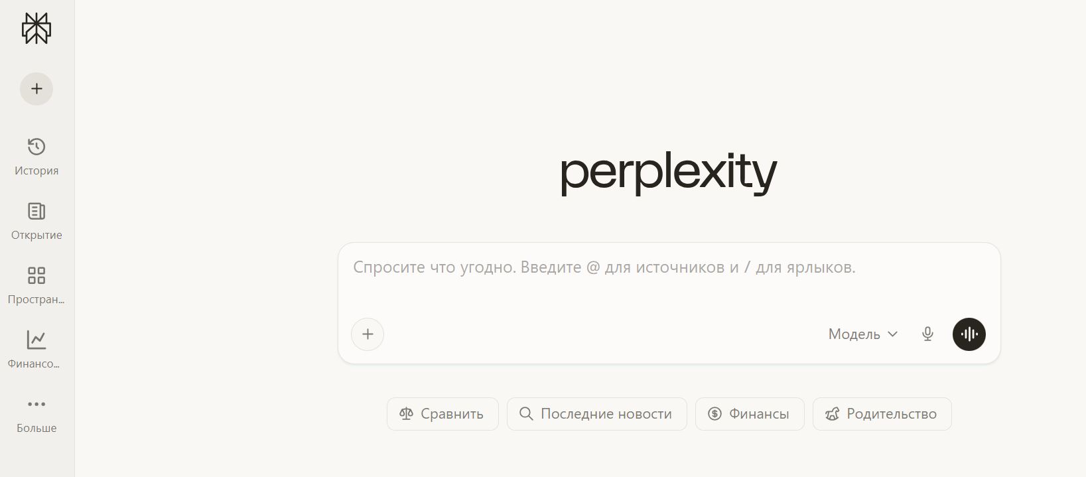The width and height of the screenshot is (1086, 477).
Task: Attach a file using the plus button below the prompt
Action: (368, 334)
